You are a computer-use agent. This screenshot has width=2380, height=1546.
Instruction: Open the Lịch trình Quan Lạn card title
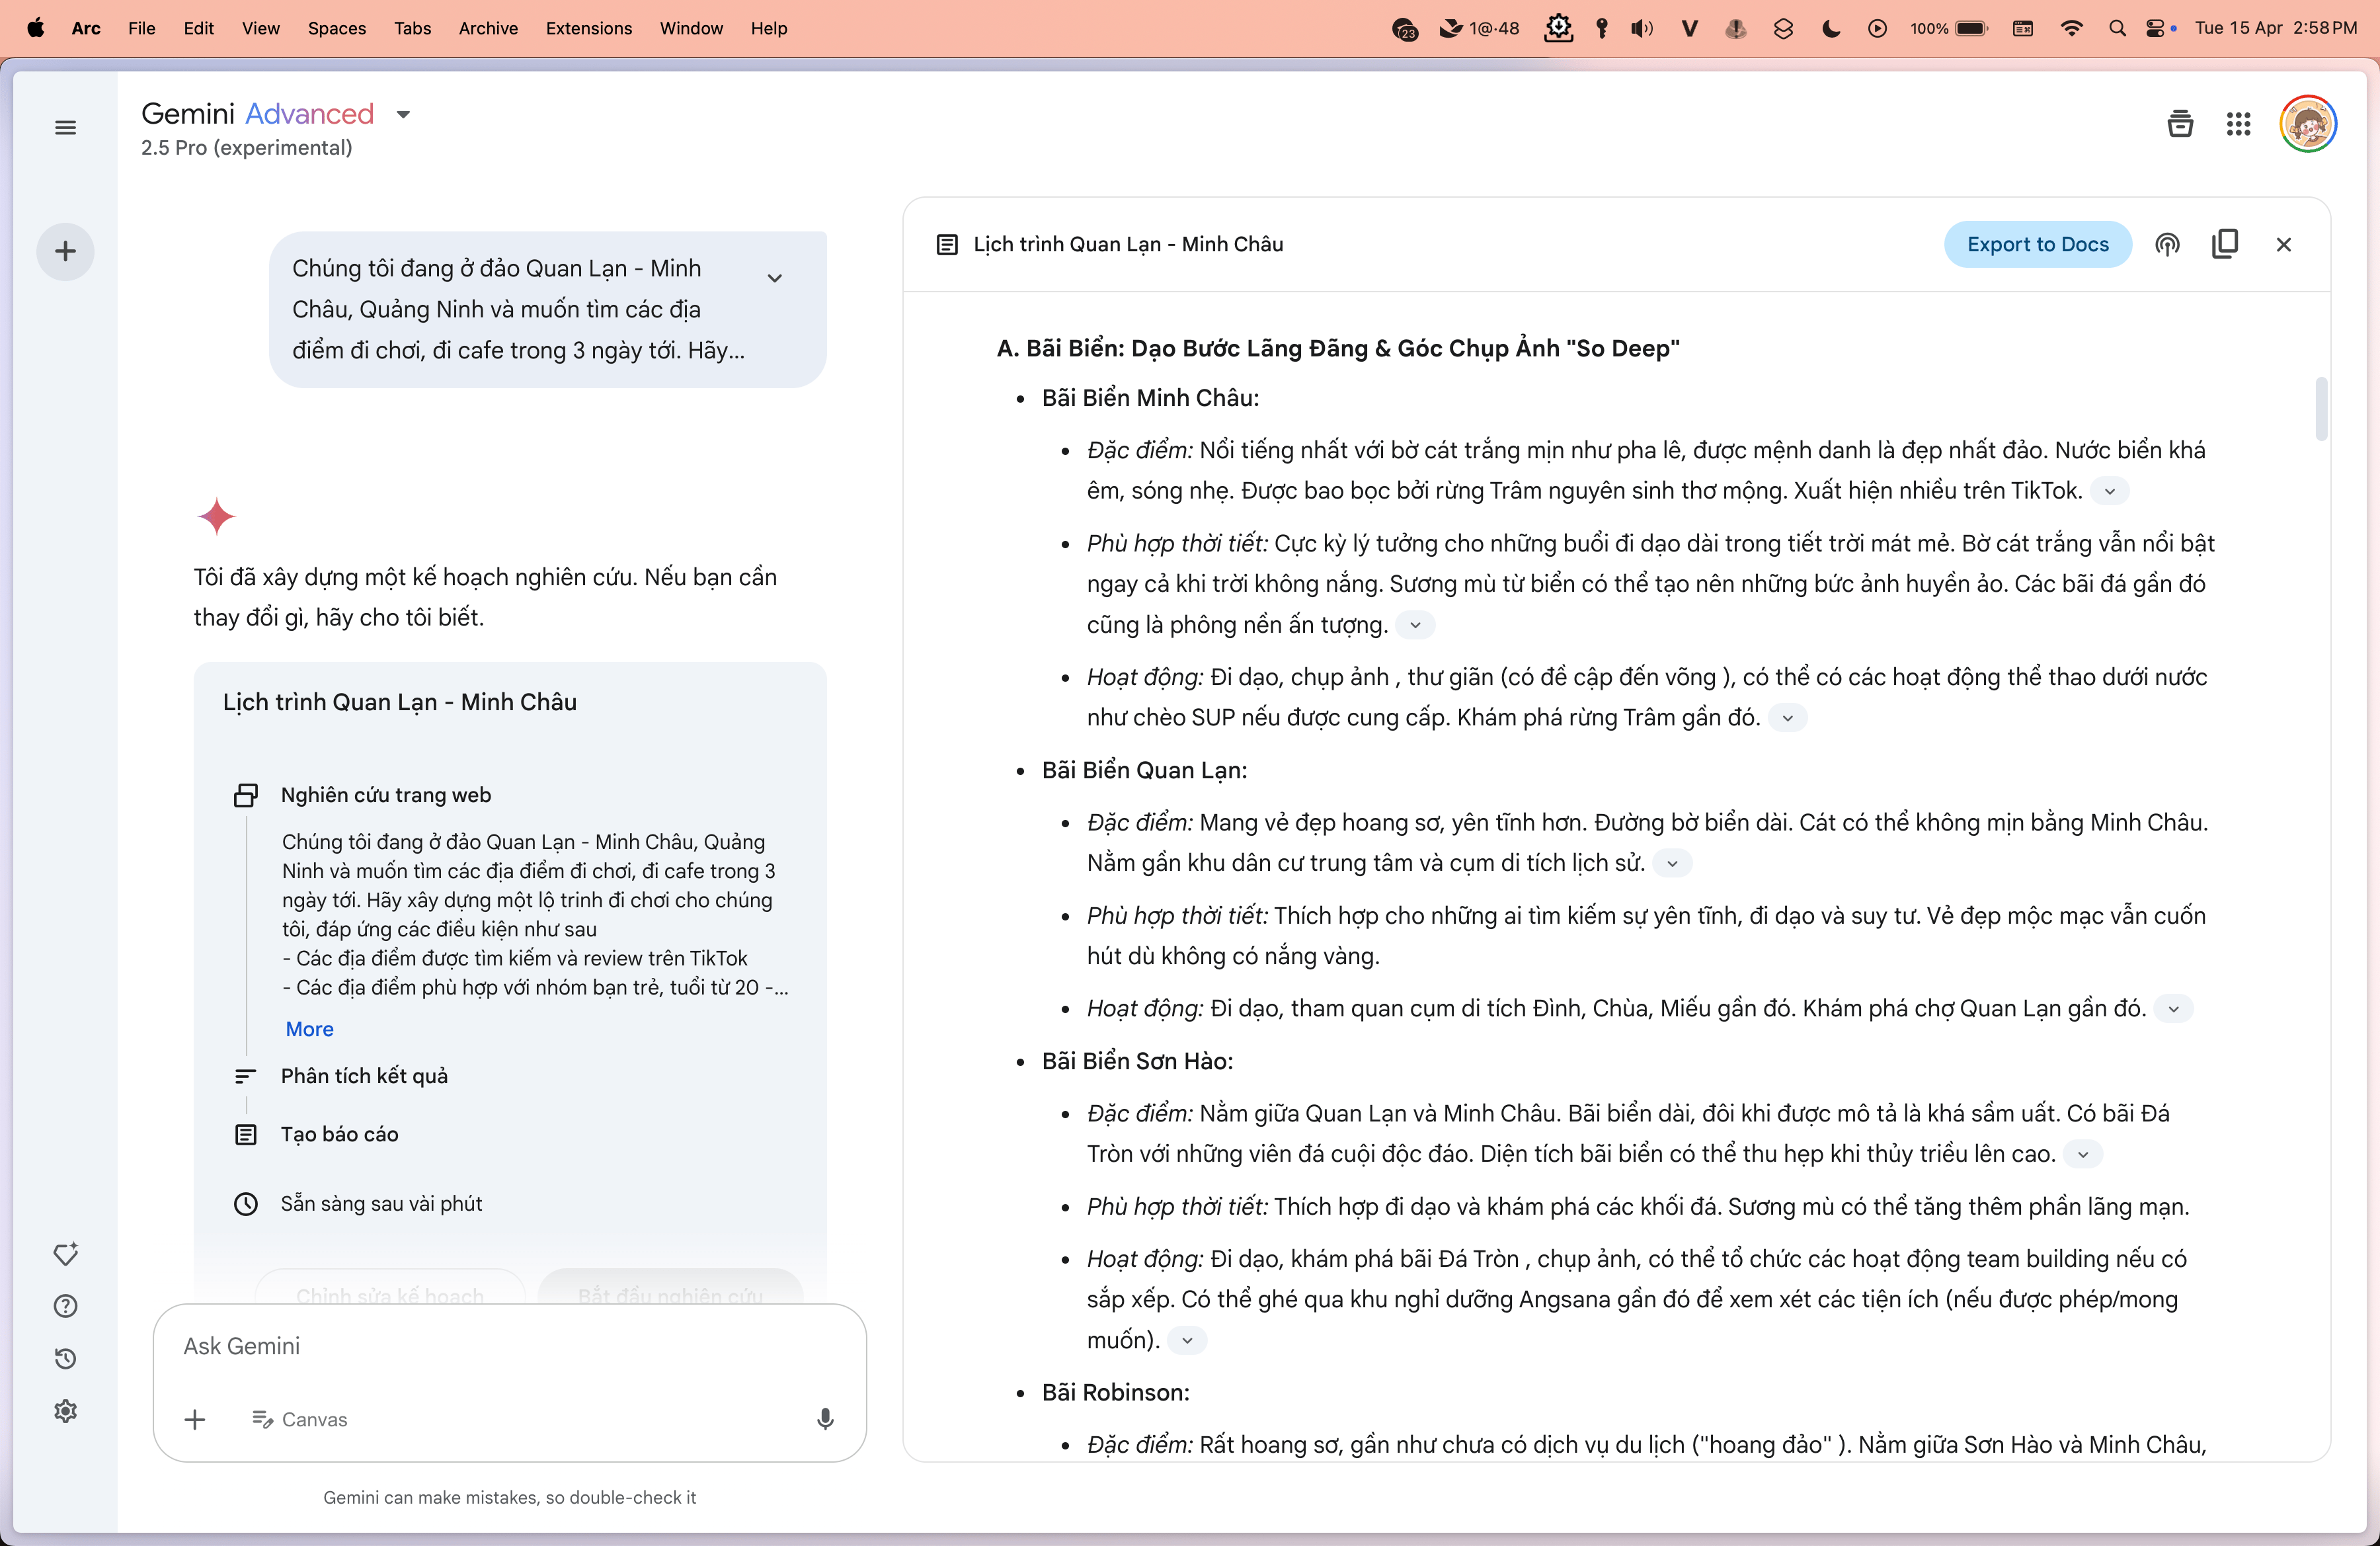click(x=400, y=702)
